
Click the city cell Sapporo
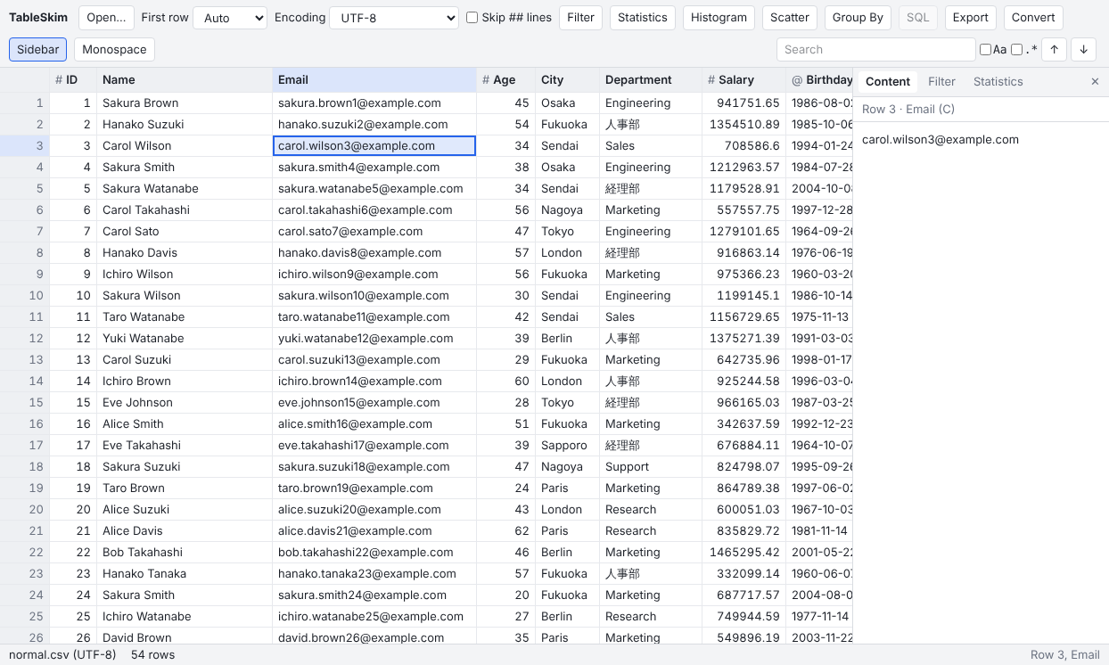568,445
